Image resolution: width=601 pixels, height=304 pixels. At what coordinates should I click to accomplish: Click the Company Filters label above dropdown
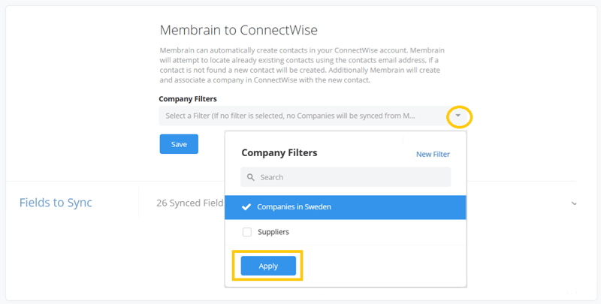click(188, 99)
